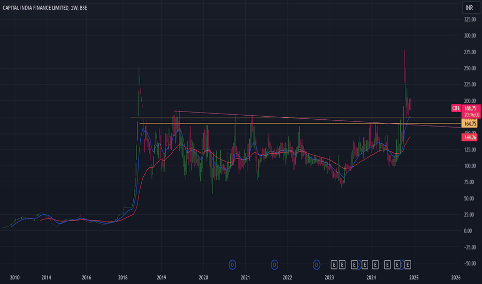
Task: Click the 2019 time axis label
Action: coord(161,278)
